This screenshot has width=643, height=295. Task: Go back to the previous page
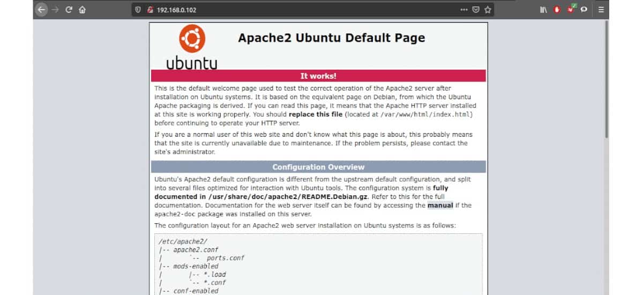click(x=42, y=9)
